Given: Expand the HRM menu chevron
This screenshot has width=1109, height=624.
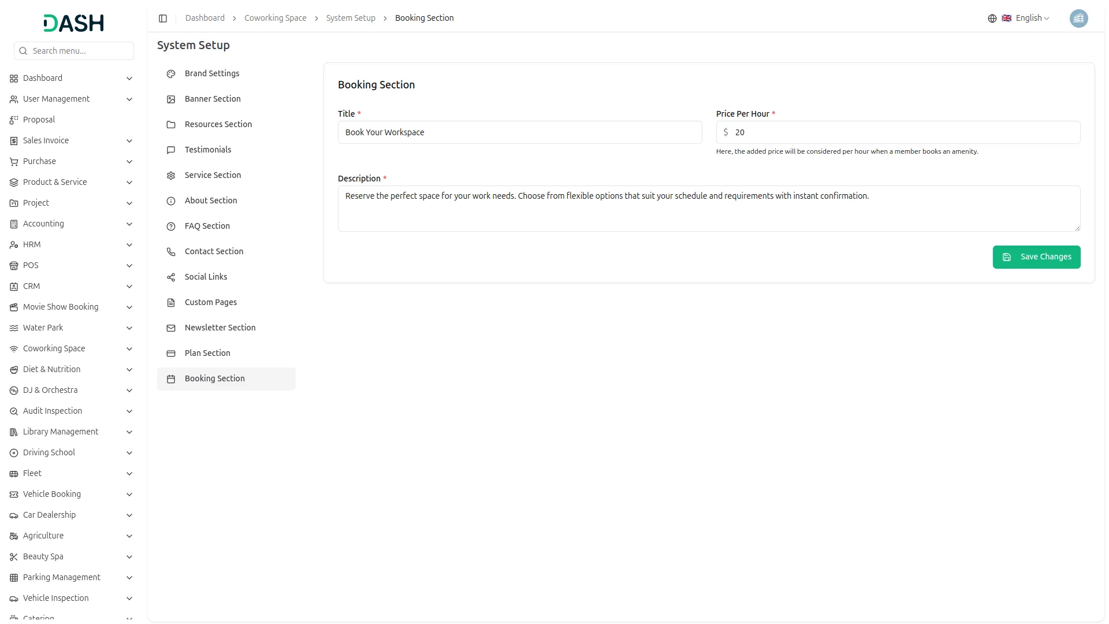Looking at the screenshot, I should click(x=129, y=245).
